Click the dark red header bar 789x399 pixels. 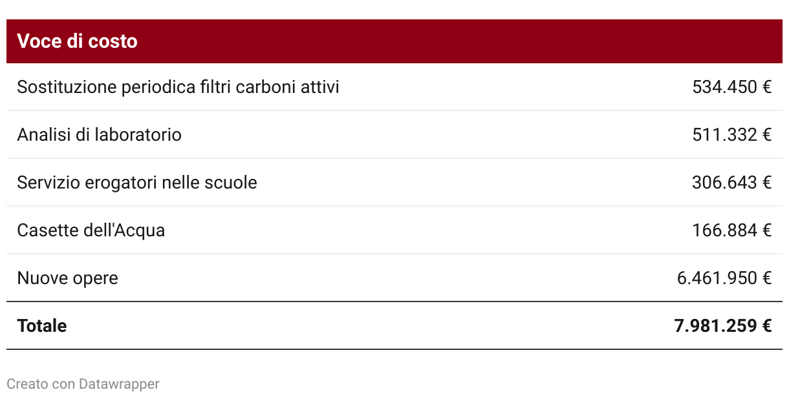pos(394,41)
